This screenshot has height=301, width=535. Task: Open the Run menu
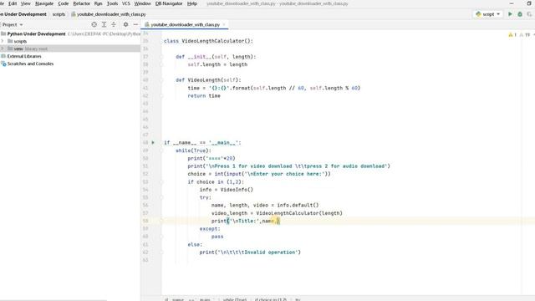coord(99,3)
